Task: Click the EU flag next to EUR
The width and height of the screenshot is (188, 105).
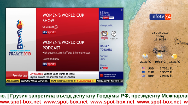Action: 143,72
